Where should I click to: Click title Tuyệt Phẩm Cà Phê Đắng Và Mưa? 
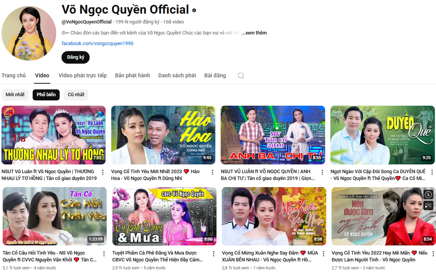point(158,256)
